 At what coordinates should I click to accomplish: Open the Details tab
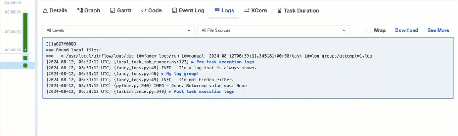pyautogui.click(x=55, y=10)
